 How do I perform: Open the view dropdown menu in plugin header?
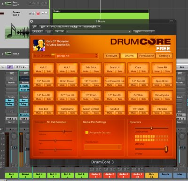coord(44,27)
